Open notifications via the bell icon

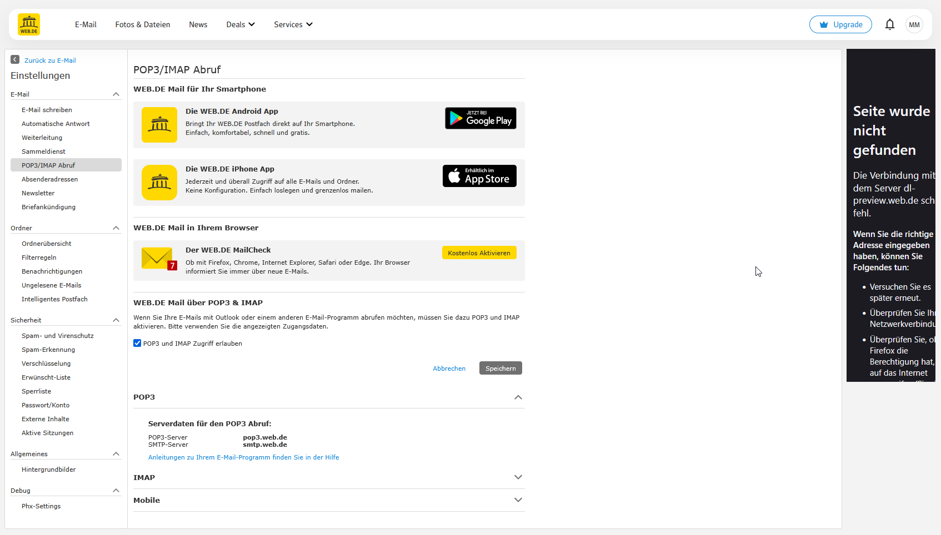890,24
